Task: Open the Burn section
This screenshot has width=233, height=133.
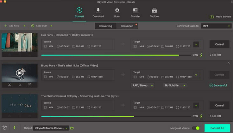Action: [117, 12]
